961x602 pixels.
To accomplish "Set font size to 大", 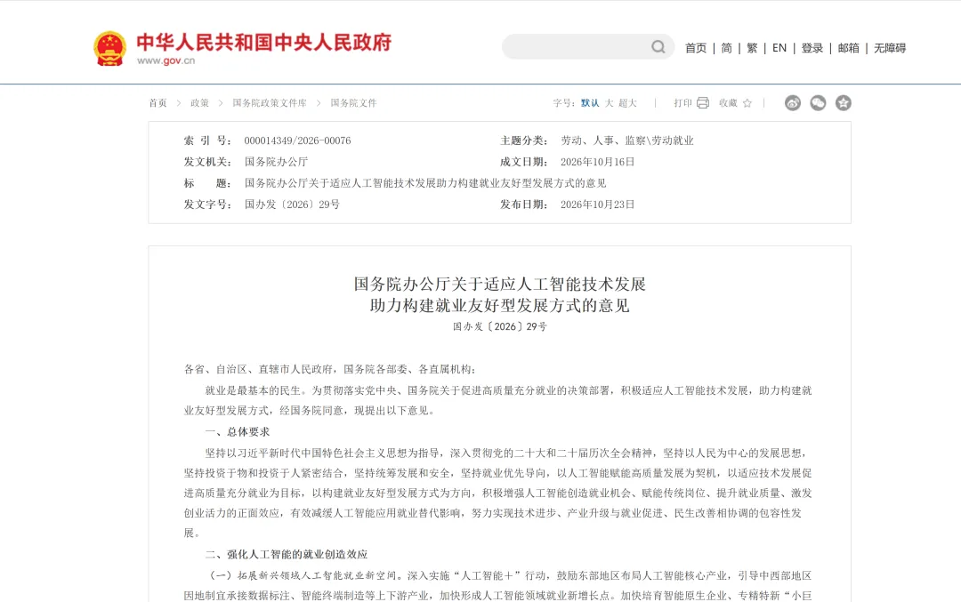I will (610, 103).
